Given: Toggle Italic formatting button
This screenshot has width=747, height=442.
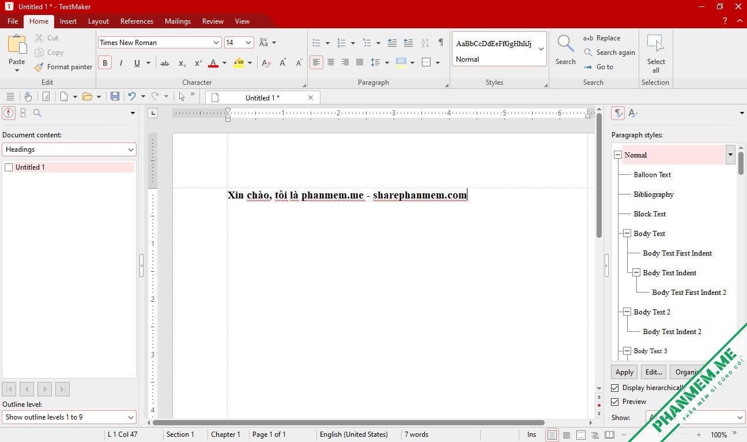Looking at the screenshot, I should click(x=121, y=63).
